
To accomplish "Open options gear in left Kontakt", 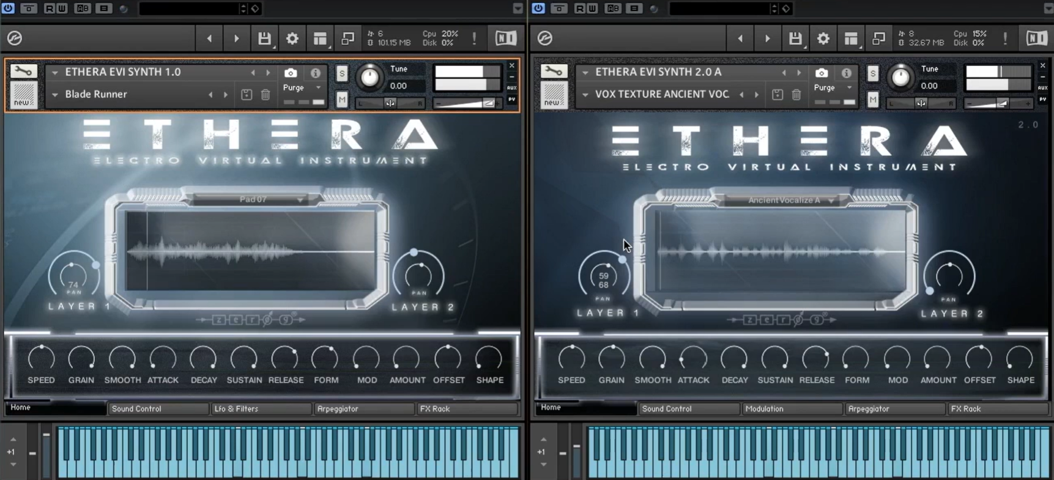I will pos(292,39).
